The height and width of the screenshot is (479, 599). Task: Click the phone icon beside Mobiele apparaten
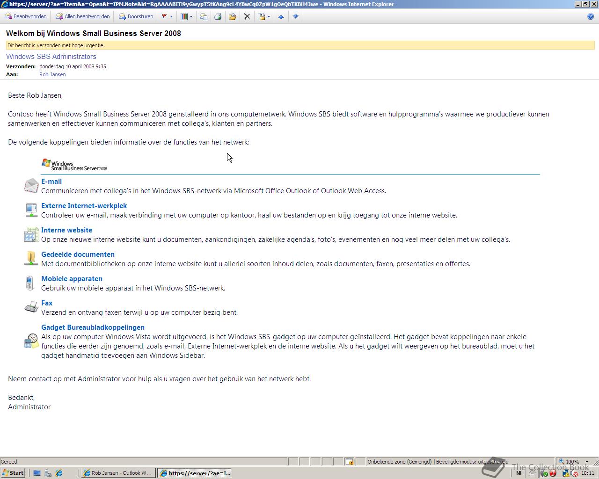click(x=30, y=283)
